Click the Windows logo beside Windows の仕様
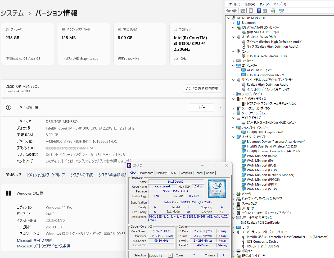 tap(8, 193)
